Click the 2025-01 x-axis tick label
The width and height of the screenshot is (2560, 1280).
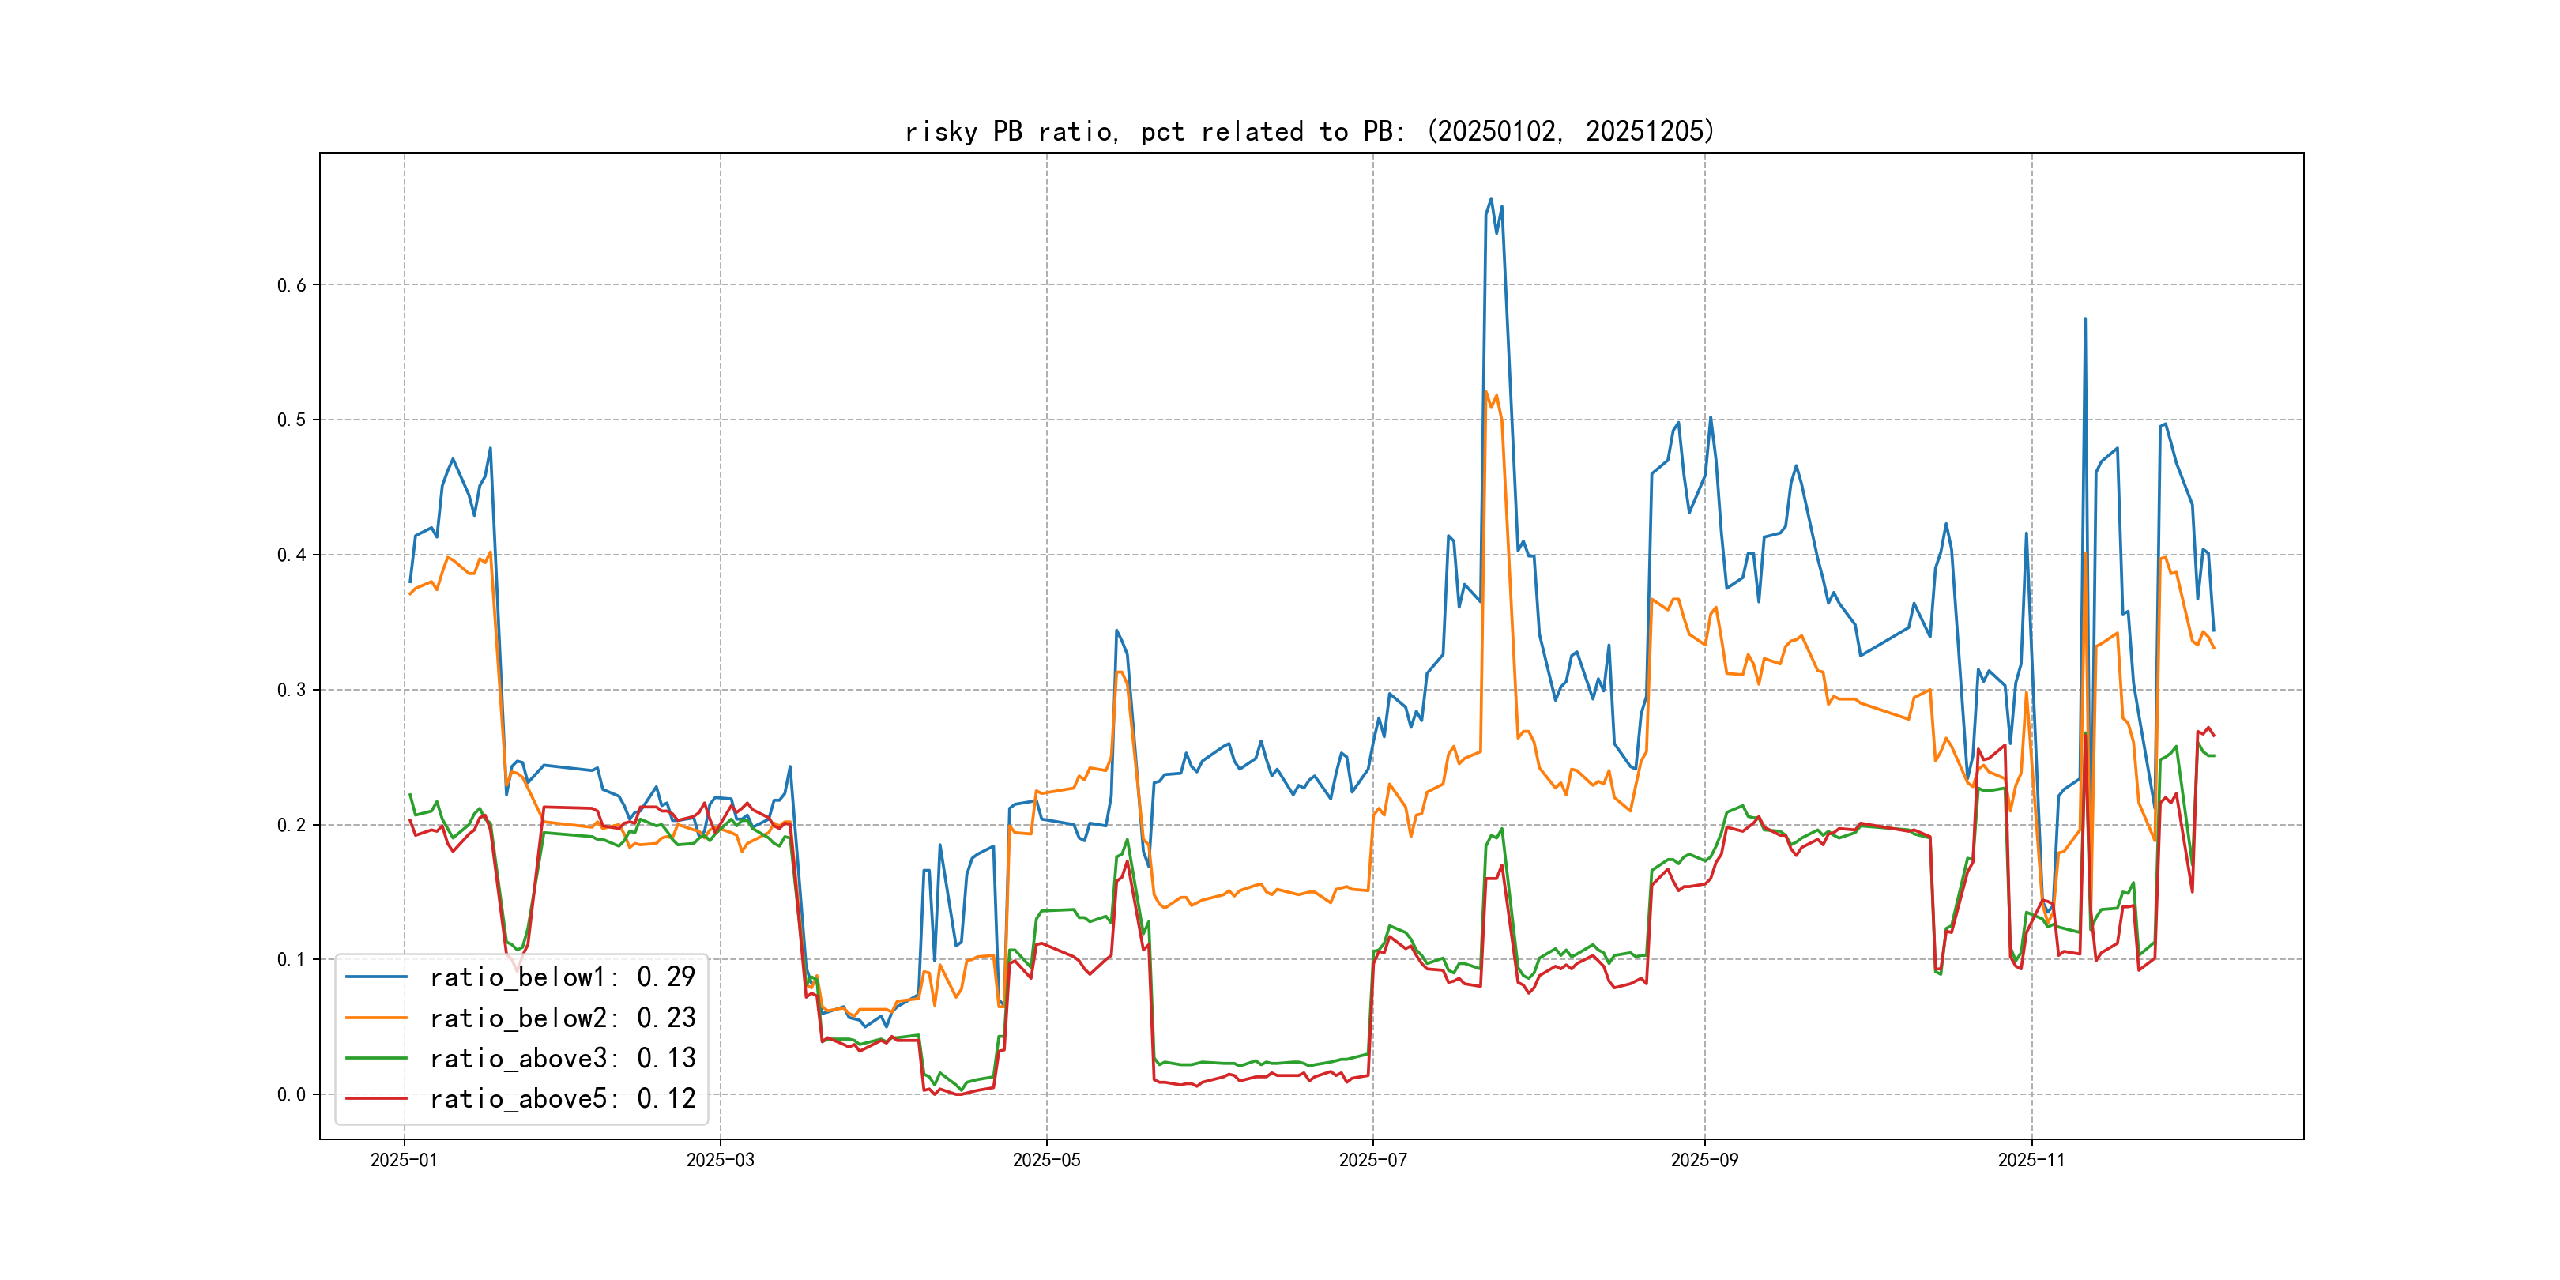pyautogui.click(x=404, y=1160)
